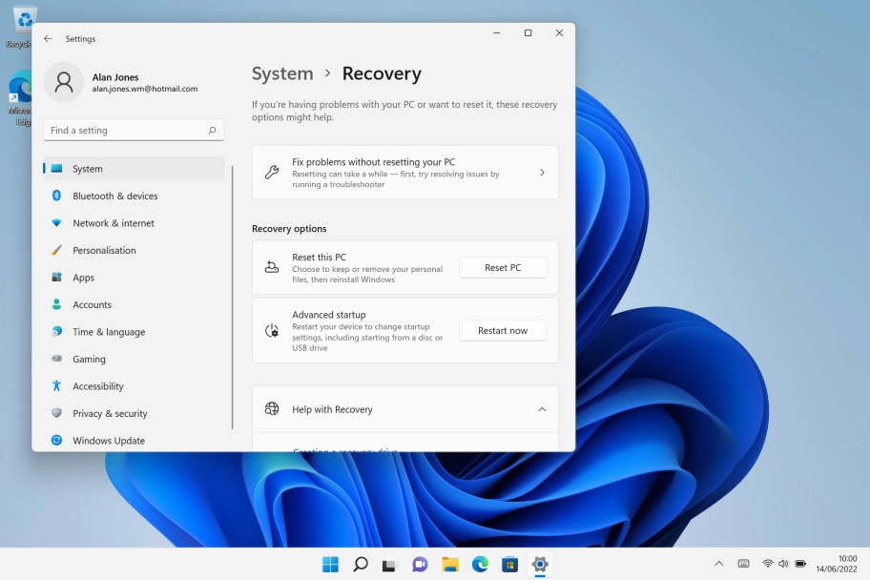The width and height of the screenshot is (870, 580).
Task: Open Task View from the taskbar
Action: 389,564
